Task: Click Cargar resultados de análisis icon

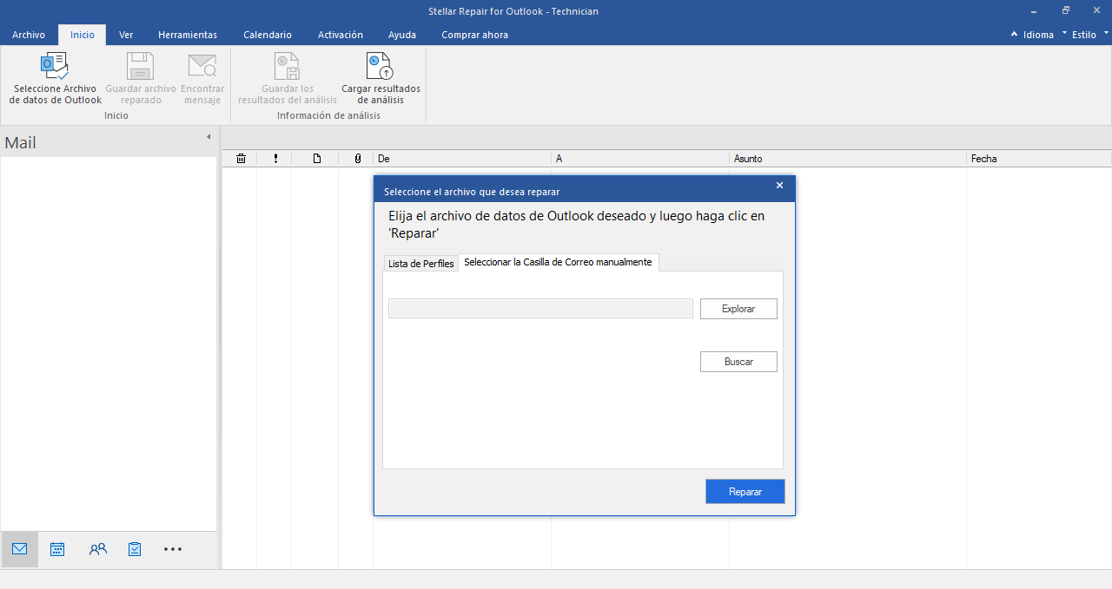Action: coord(380,66)
